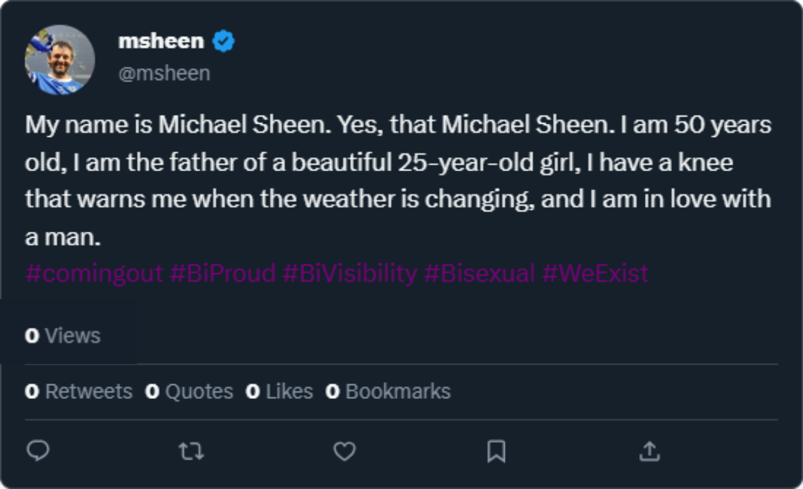The height and width of the screenshot is (489, 803).
Task: Click the blue verified badge
Action: (x=224, y=41)
